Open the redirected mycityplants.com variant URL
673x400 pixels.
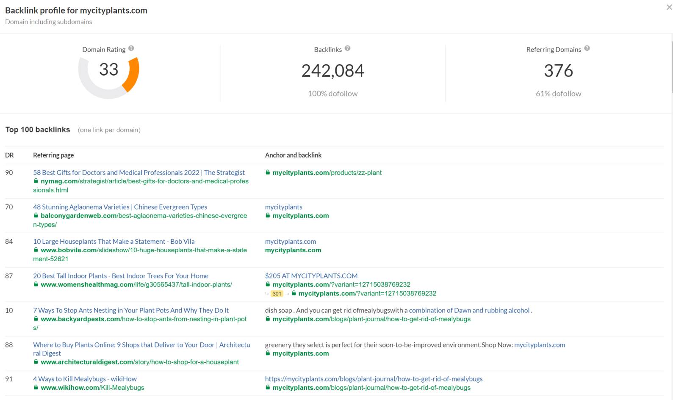367,293
